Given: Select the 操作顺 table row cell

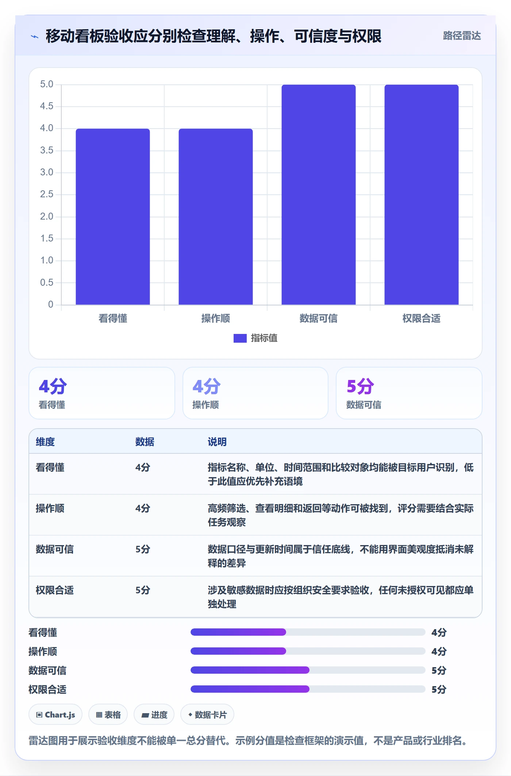Looking at the screenshot, I should point(50,508).
